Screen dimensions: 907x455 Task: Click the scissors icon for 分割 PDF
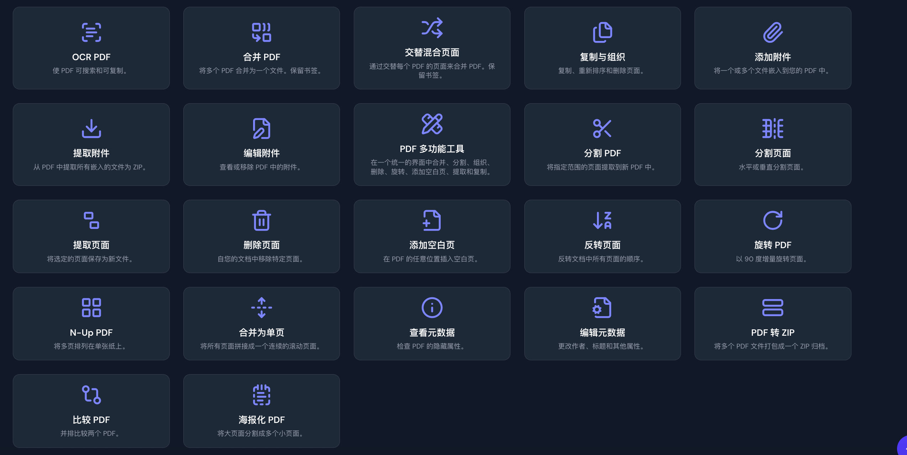[x=602, y=129]
